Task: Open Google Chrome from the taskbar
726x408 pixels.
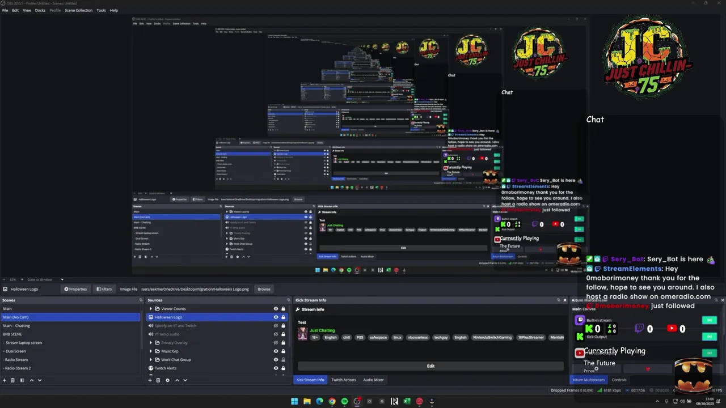Action: coord(332,401)
